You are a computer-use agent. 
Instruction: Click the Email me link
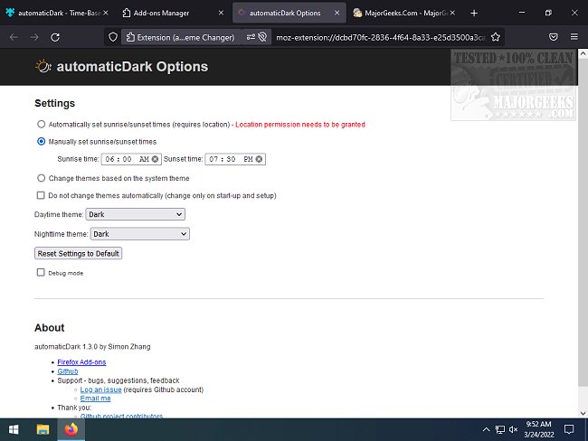tap(95, 399)
